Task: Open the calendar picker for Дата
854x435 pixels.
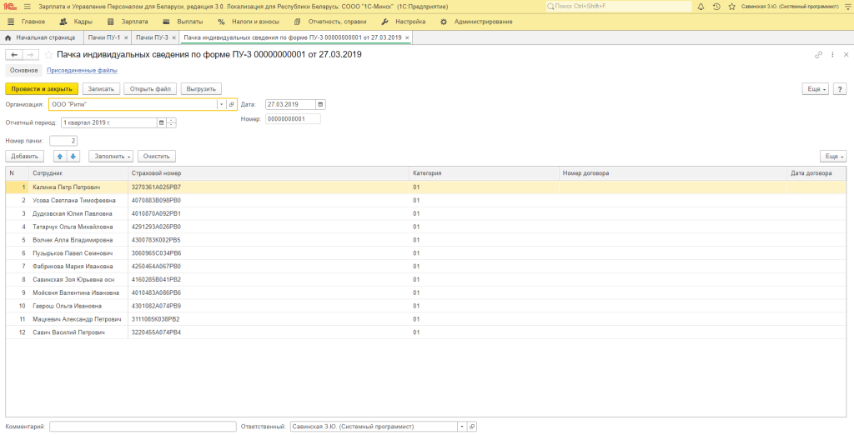Action: pyautogui.click(x=321, y=104)
